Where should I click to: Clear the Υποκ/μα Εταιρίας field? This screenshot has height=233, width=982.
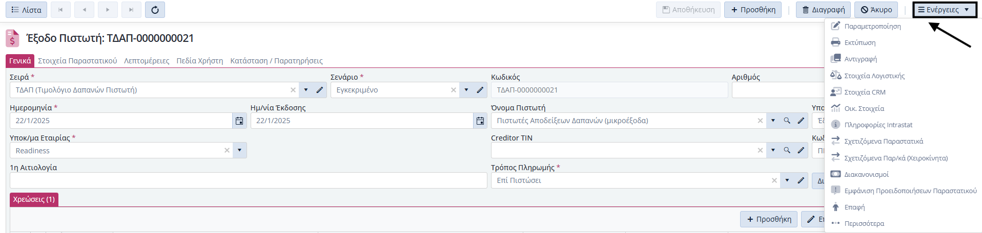227,150
